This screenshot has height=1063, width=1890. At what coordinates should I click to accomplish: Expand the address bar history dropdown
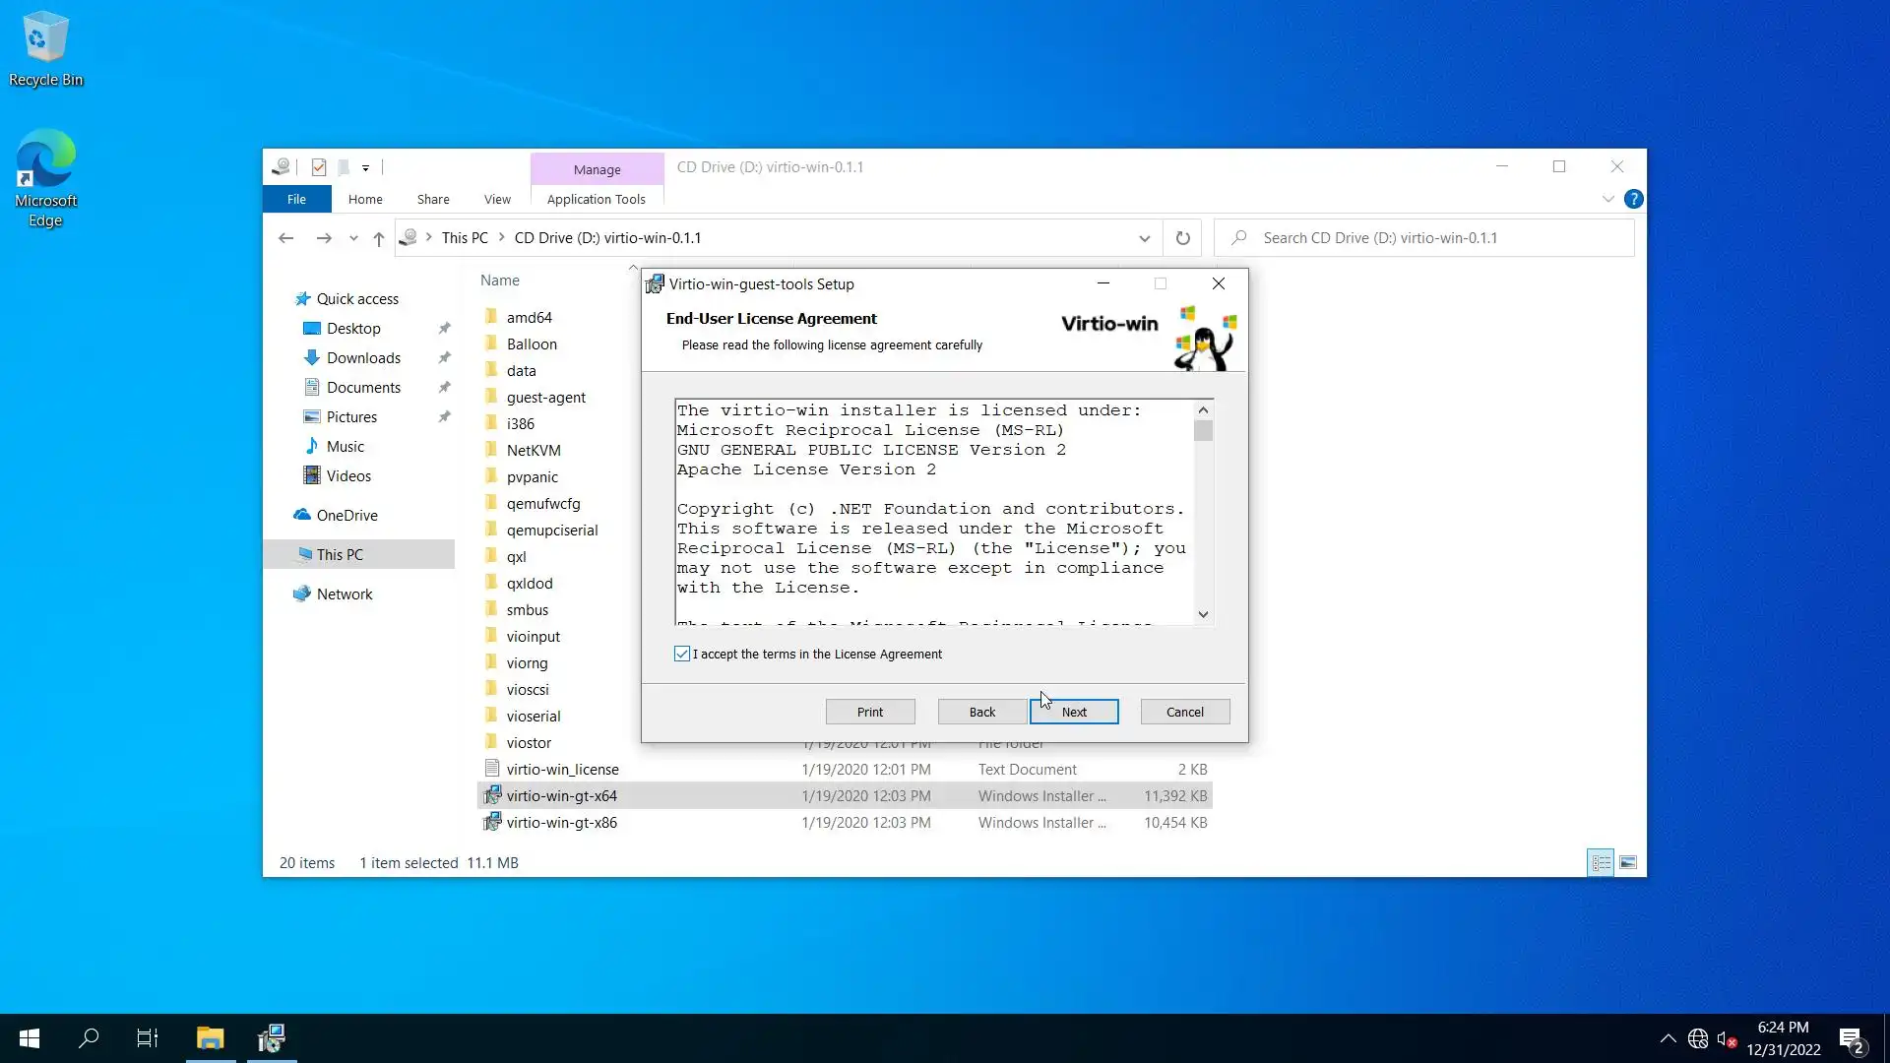(x=1144, y=238)
